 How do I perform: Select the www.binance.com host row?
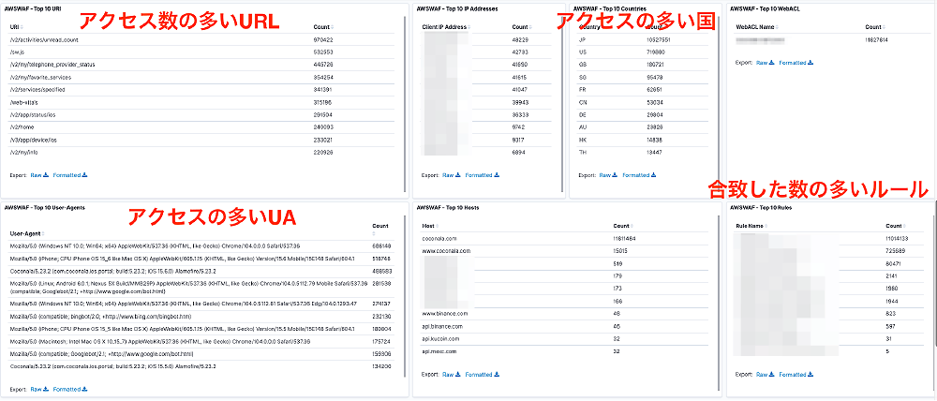pyautogui.click(x=565, y=313)
